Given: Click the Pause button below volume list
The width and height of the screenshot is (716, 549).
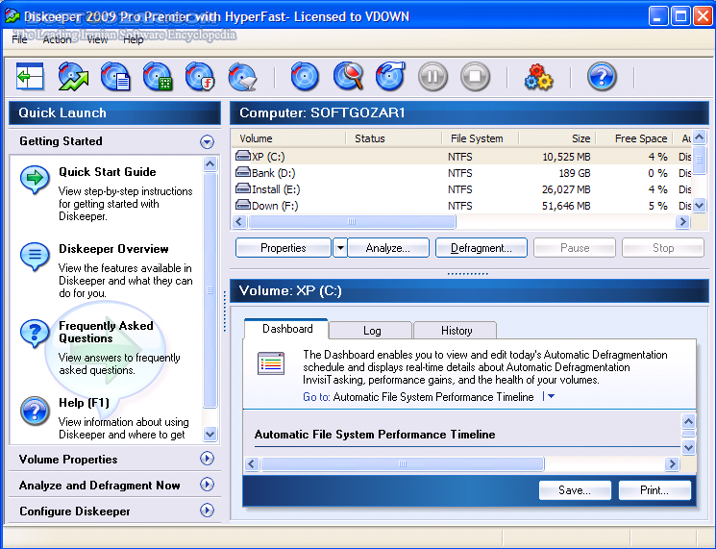Looking at the screenshot, I should [x=575, y=248].
